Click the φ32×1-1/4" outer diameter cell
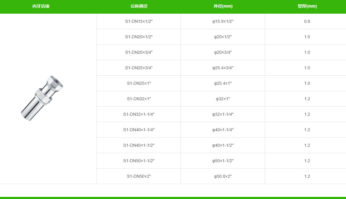Viewport: 346px width, 199px height. click(223, 114)
